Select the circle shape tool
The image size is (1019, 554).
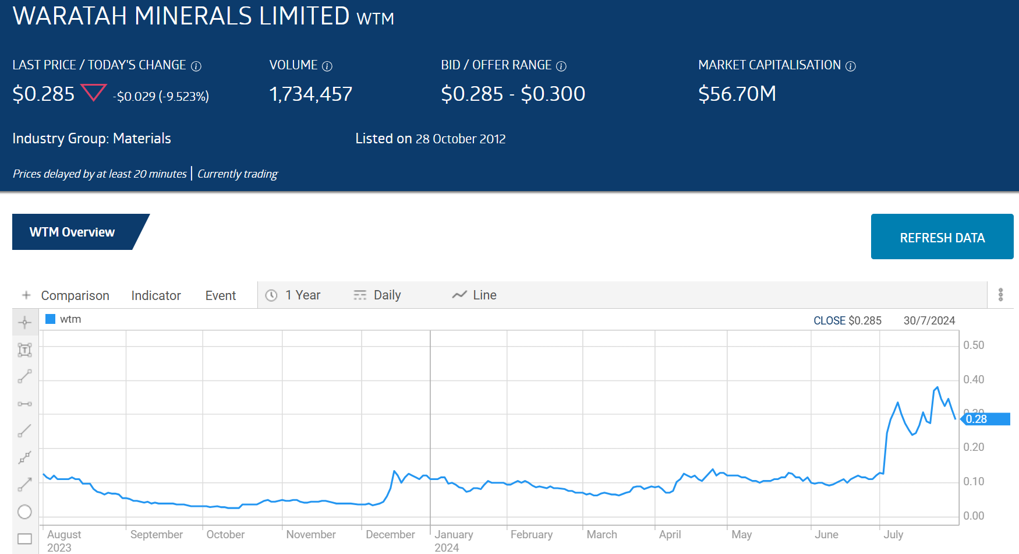click(x=24, y=512)
